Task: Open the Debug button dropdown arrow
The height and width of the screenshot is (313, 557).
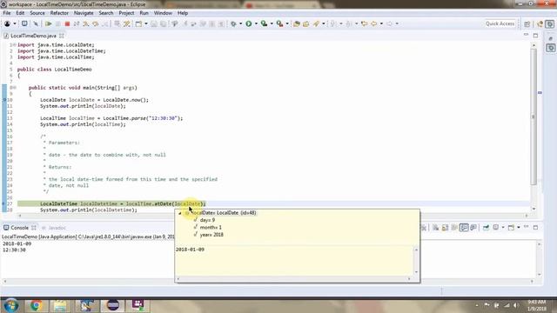Action: click(240, 23)
